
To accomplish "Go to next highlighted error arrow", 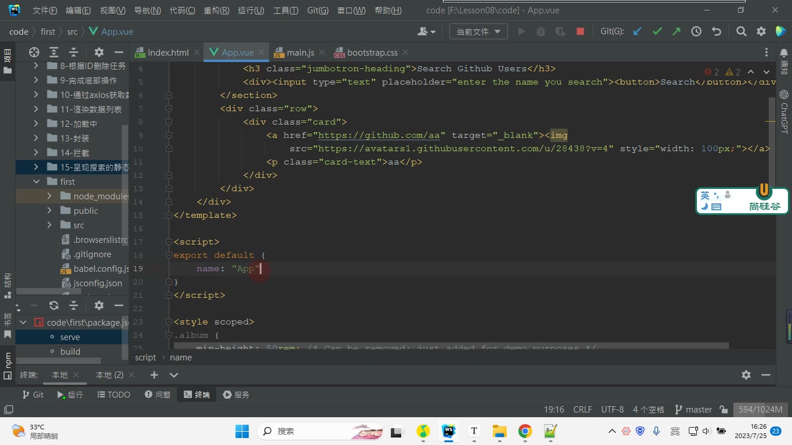I will pos(766,72).
